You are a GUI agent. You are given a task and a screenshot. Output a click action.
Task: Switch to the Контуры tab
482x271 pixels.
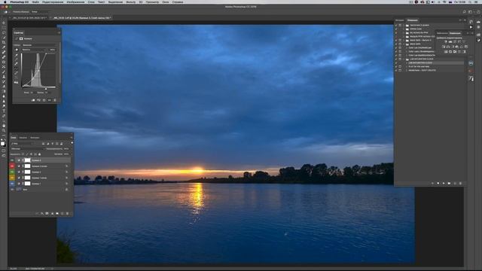point(35,138)
